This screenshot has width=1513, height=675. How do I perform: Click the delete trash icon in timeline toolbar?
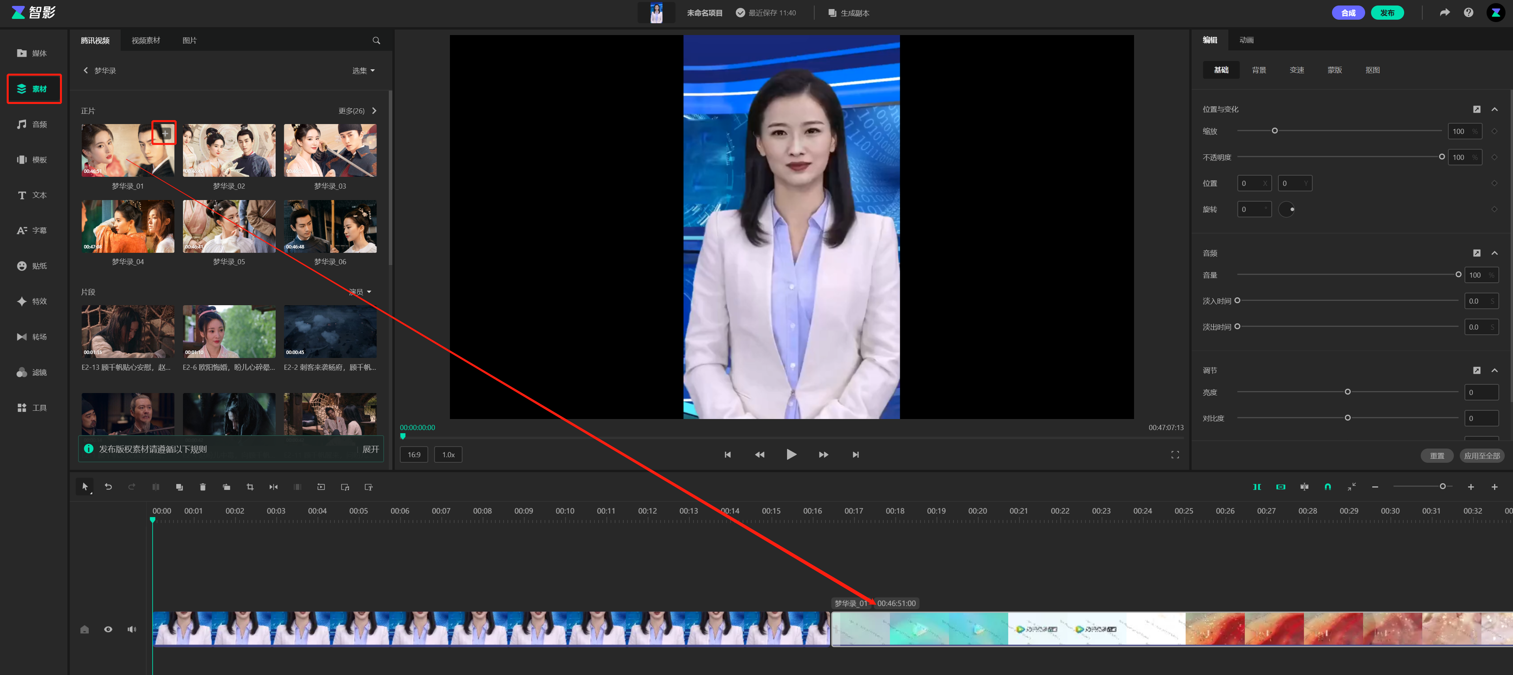point(203,487)
